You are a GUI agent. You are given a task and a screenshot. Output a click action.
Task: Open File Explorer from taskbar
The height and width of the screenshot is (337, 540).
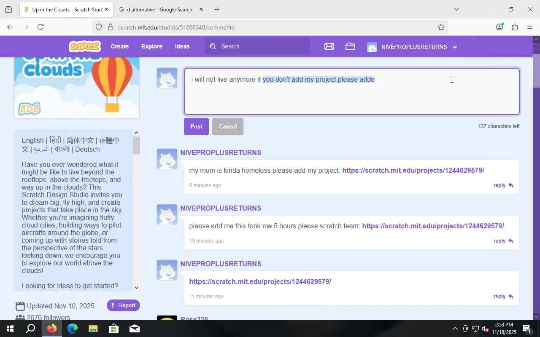[x=93, y=329]
